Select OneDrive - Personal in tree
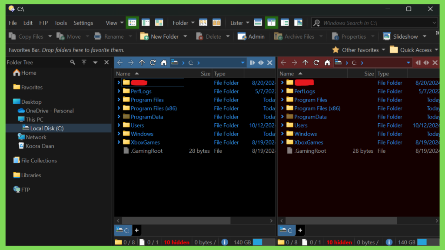This screenshot has height=250, width=445. point(46,111)
